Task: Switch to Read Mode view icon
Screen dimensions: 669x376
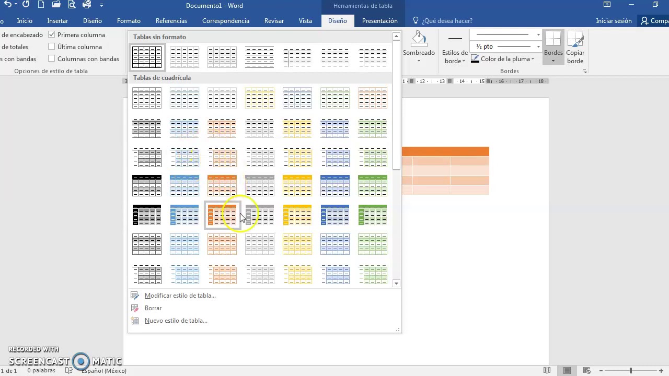Action: (547, 371)
